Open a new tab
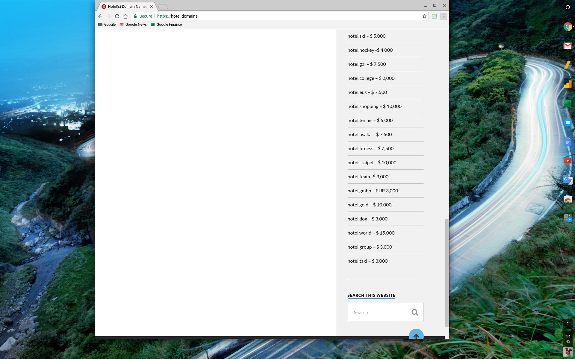The image size is (575, 359). (163, 7)
